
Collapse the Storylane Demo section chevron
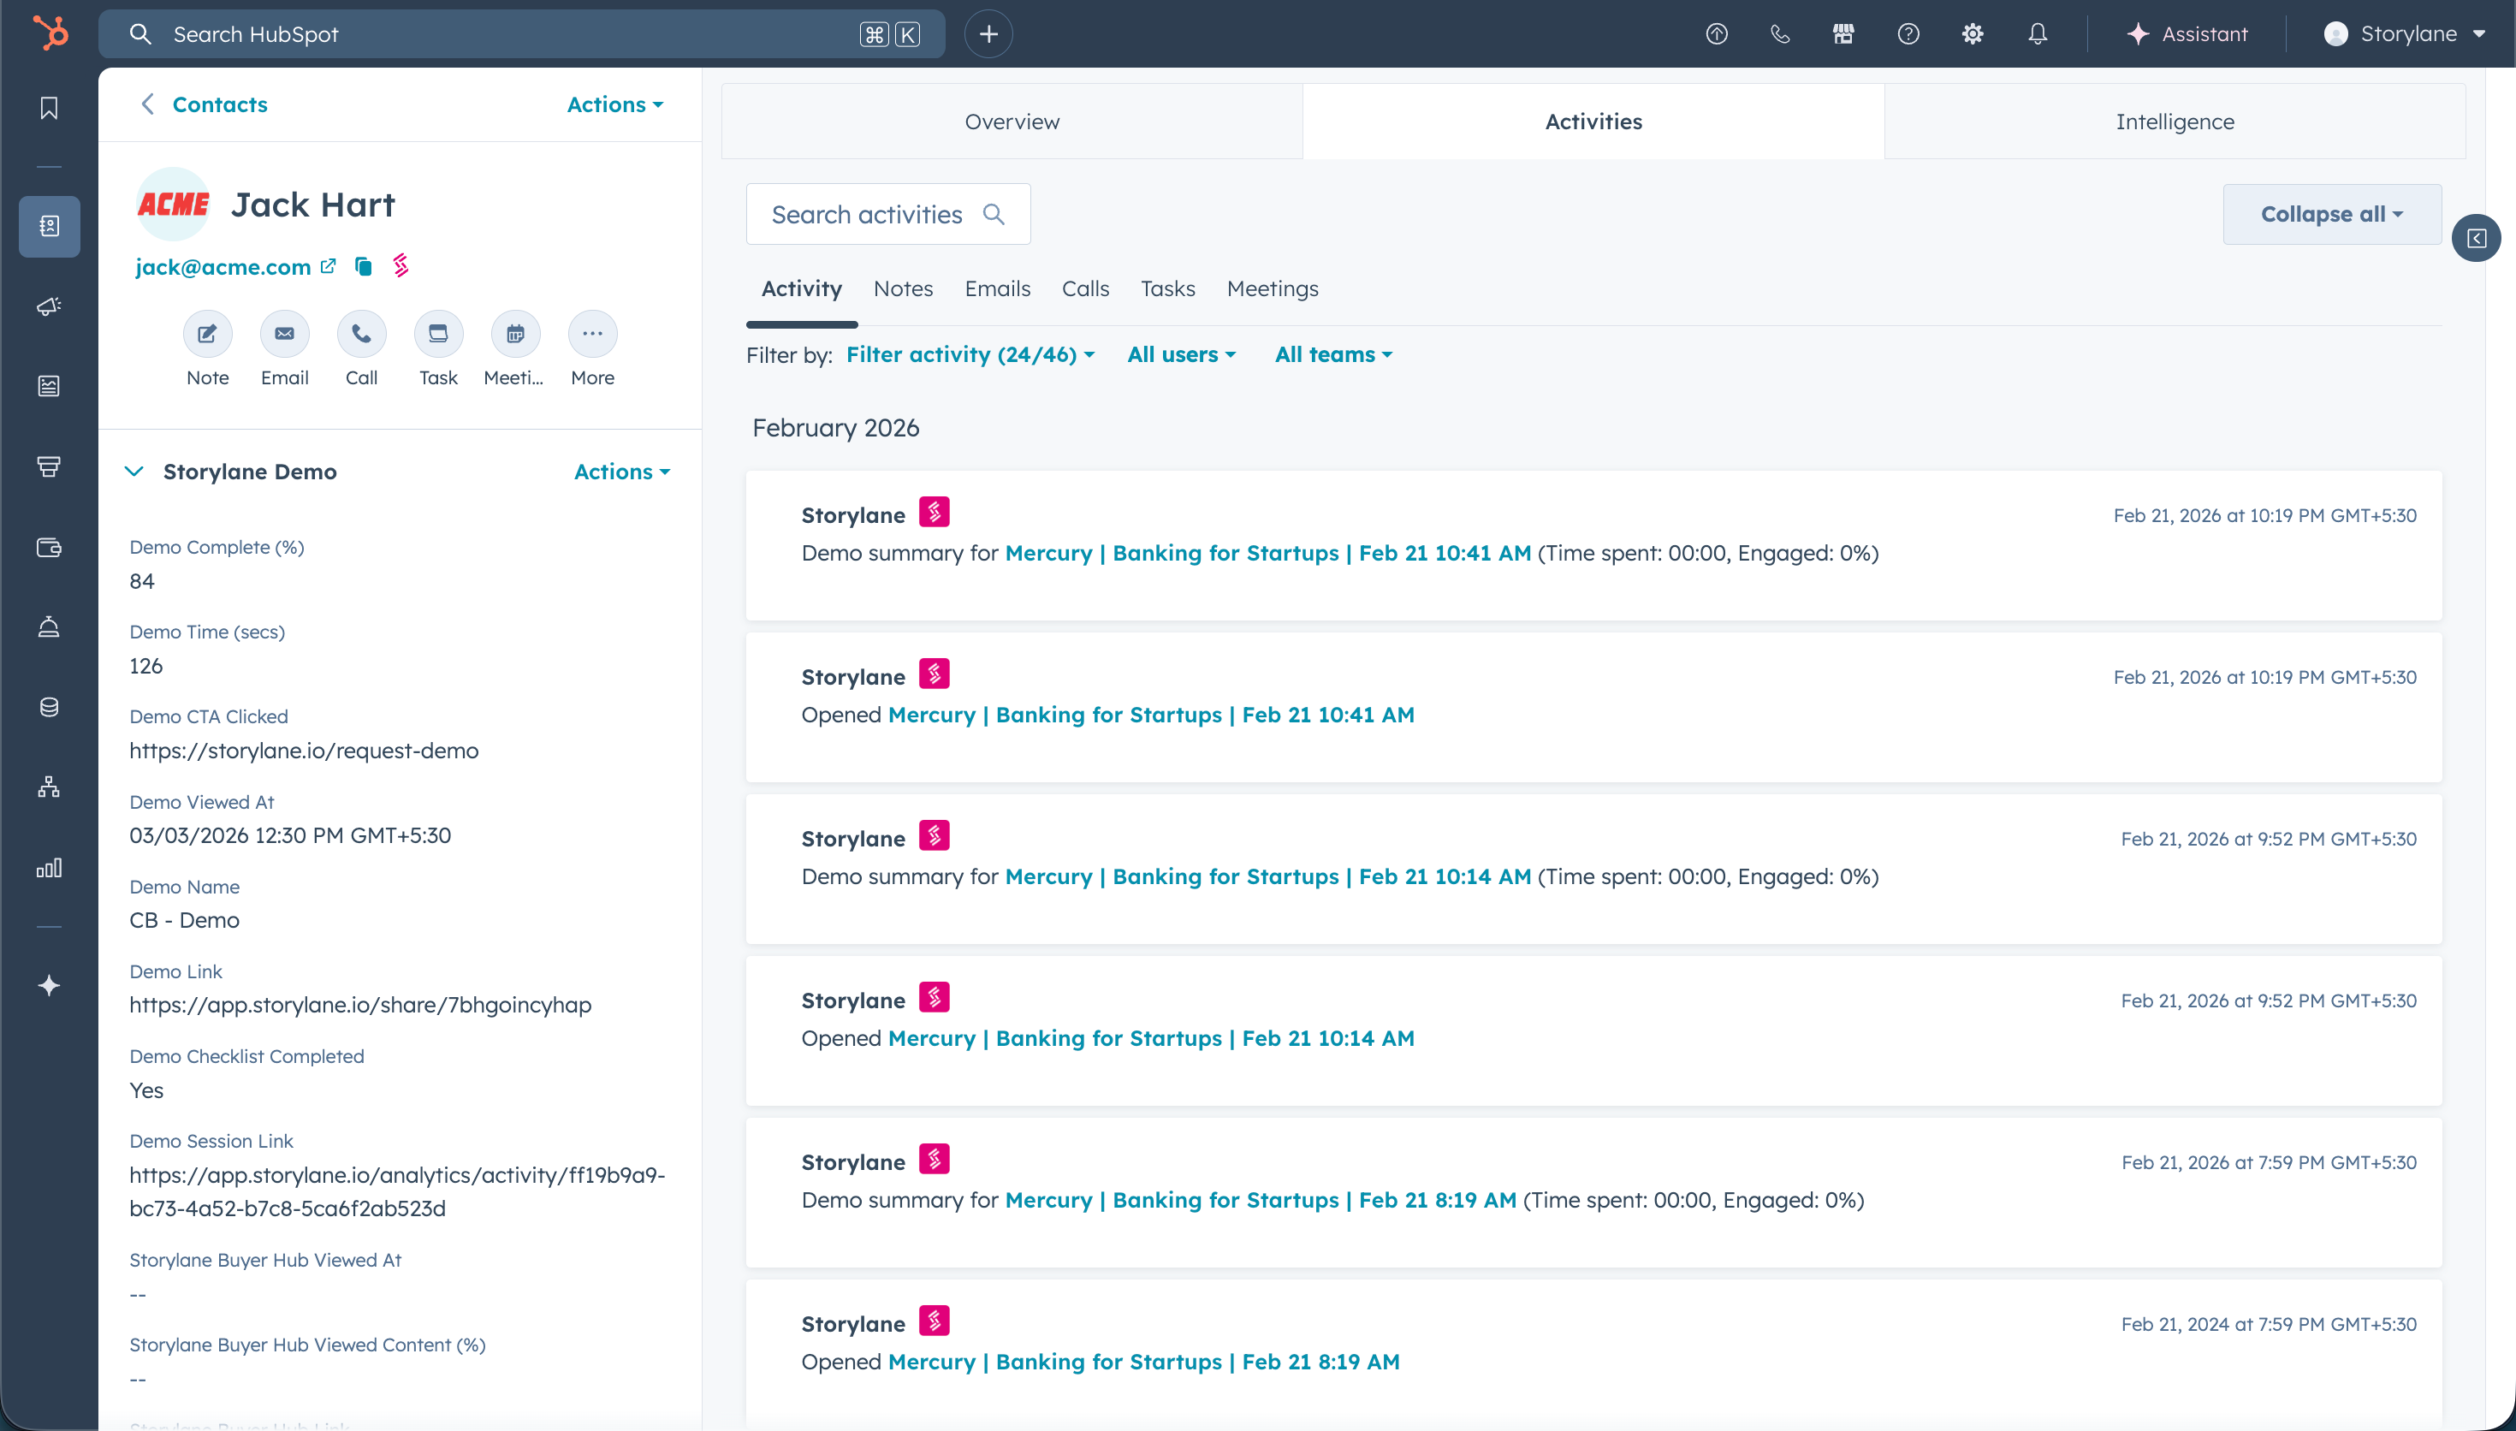(134, 472)
